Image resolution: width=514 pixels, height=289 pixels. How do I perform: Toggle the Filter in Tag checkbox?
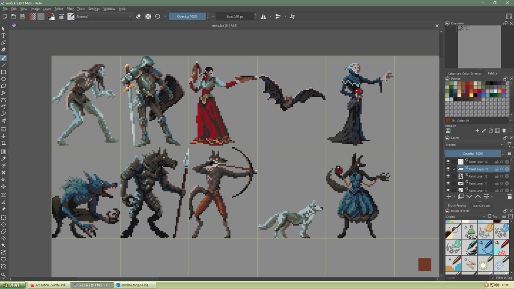point(493,278)
